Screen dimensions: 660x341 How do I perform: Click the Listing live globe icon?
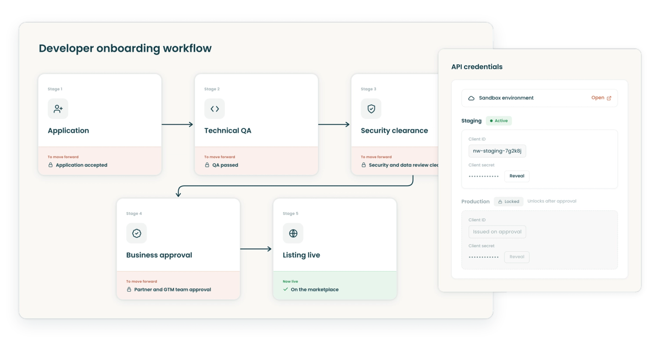[x=293, y=233]
